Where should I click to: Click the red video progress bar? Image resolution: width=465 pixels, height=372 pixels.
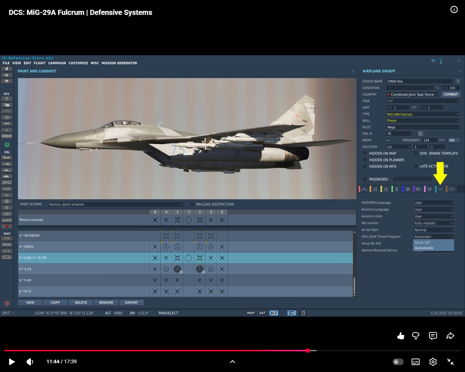tap(156, 351)
